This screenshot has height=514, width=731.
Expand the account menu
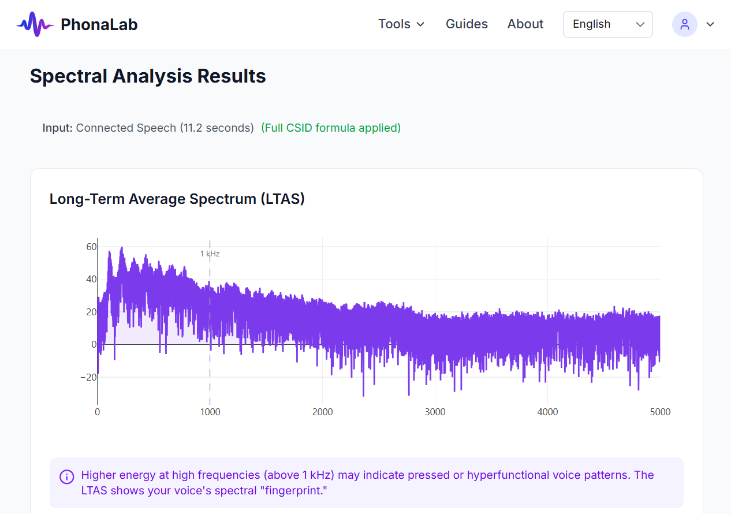pyautogui.click(x=695, y=24)
